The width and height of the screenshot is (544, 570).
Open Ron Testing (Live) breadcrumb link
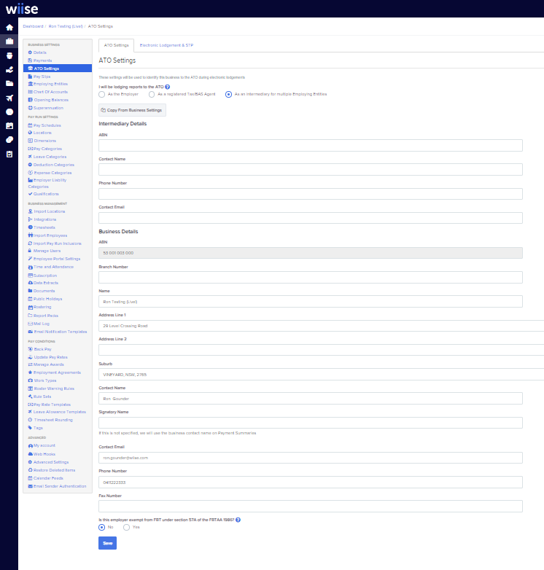tap(66, 26)
